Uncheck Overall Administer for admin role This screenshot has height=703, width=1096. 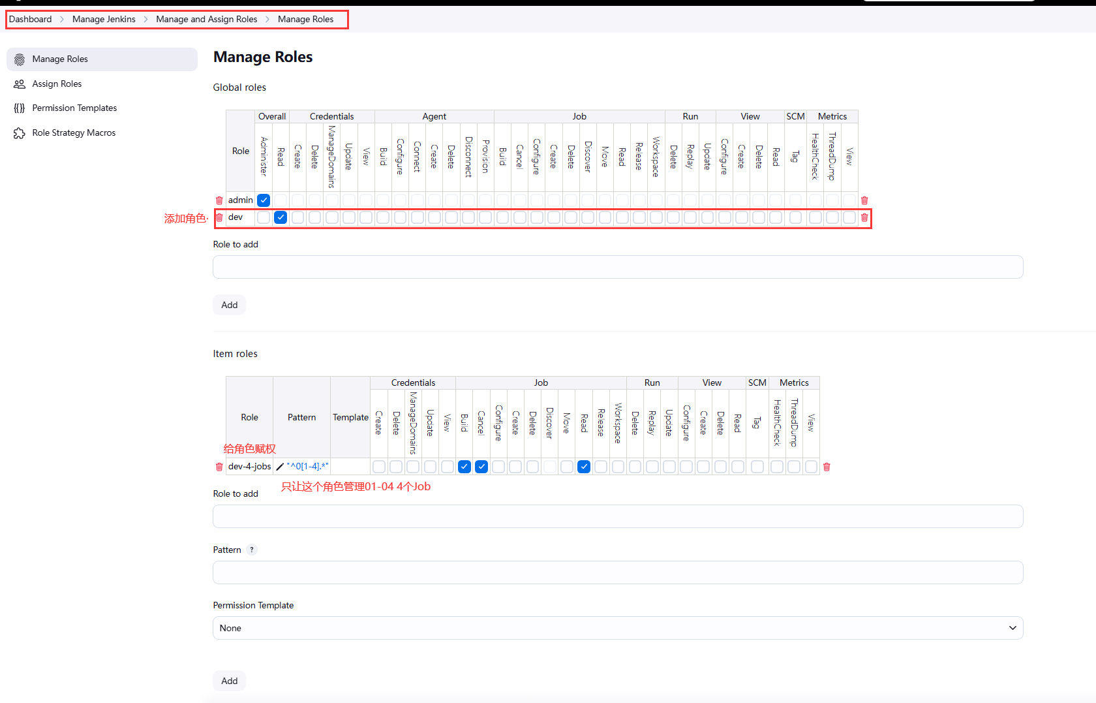tap(264, 200)
